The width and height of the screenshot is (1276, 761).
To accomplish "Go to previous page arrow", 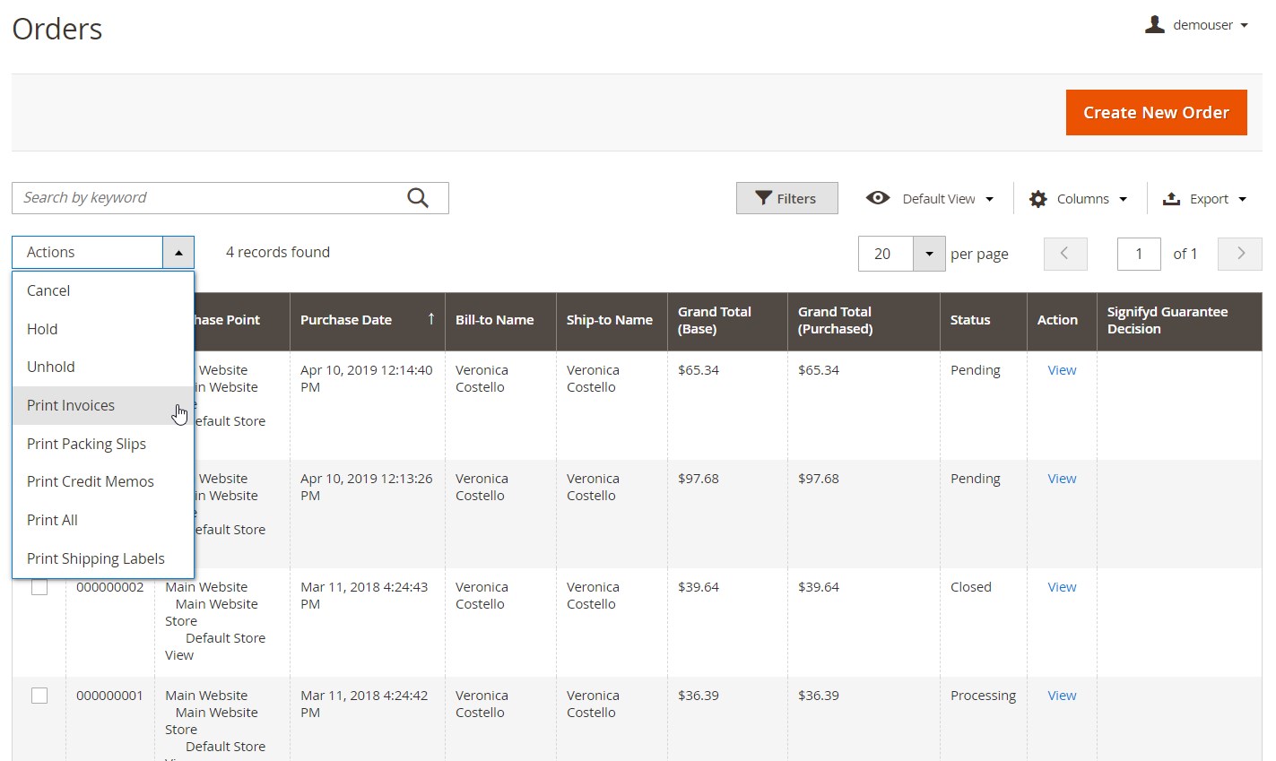I will pyautogui.click(x=1065, y=254).
